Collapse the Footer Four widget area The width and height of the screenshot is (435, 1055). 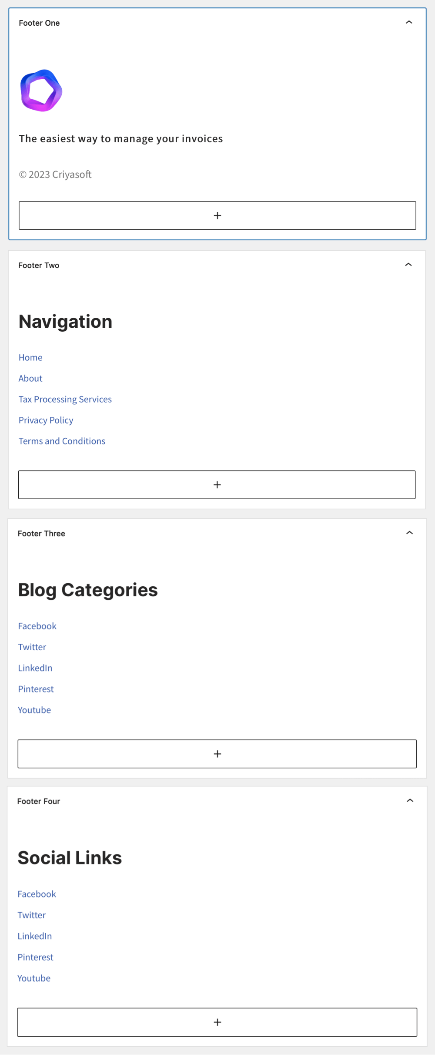(410, 800)
